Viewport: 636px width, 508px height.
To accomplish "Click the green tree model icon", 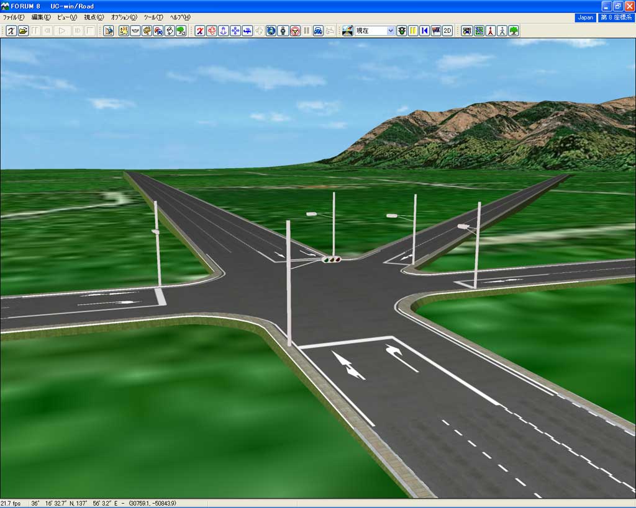I will click(181, 31).
